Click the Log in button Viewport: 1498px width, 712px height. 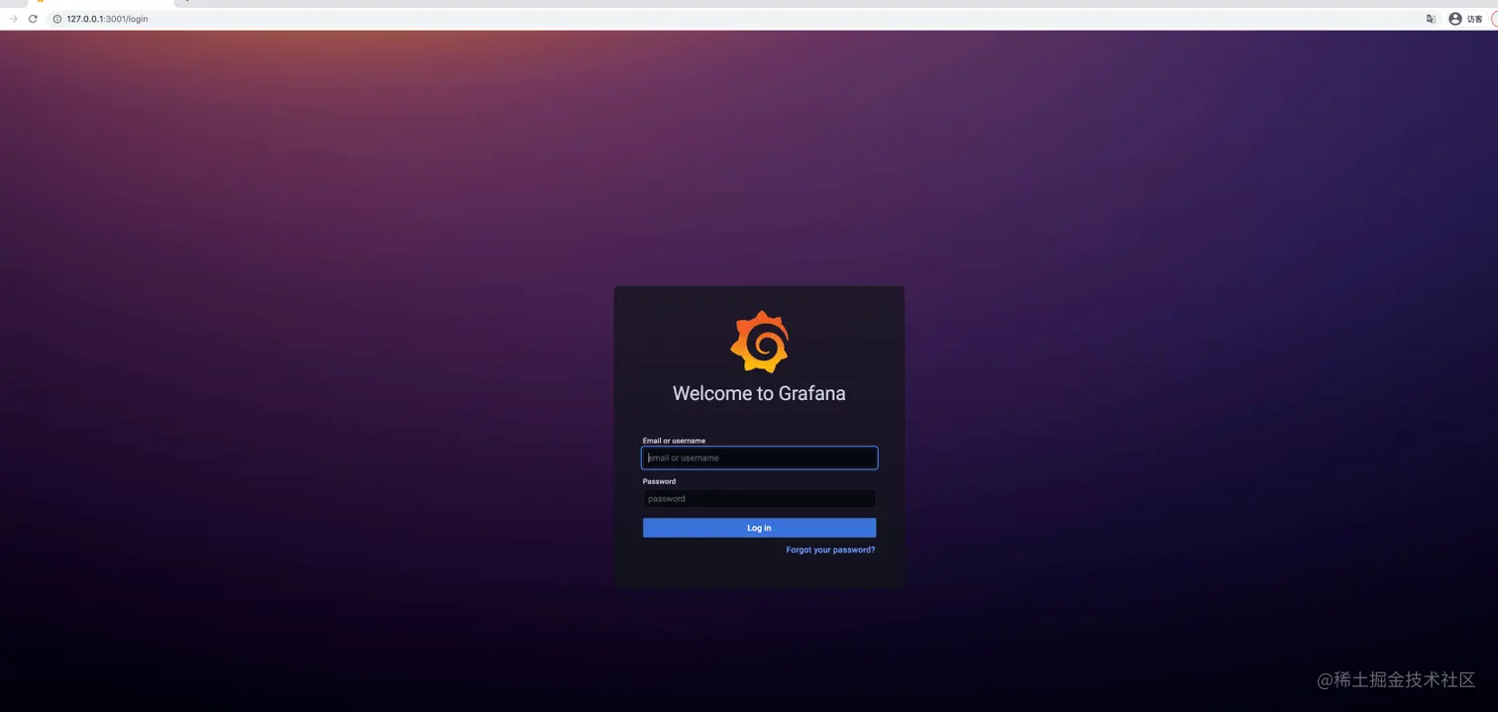759,528
